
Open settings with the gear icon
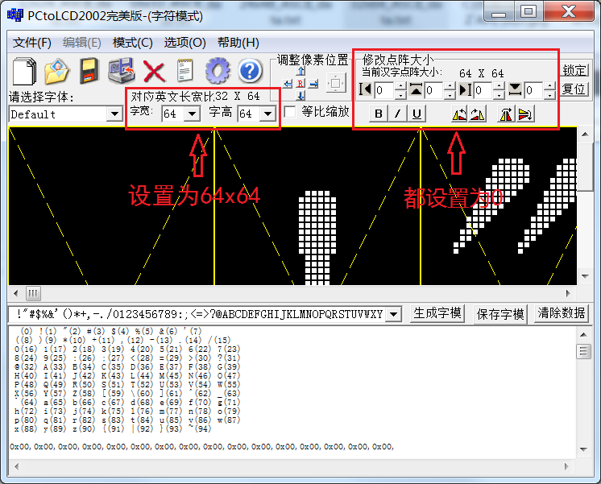(218, 72)
